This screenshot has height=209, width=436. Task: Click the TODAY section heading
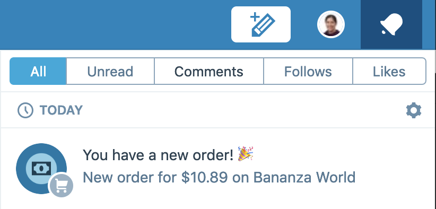pyautogui.click(x=61, y=110)
